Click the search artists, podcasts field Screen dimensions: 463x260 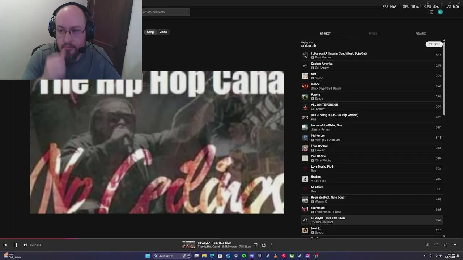[x=166, y=12]
